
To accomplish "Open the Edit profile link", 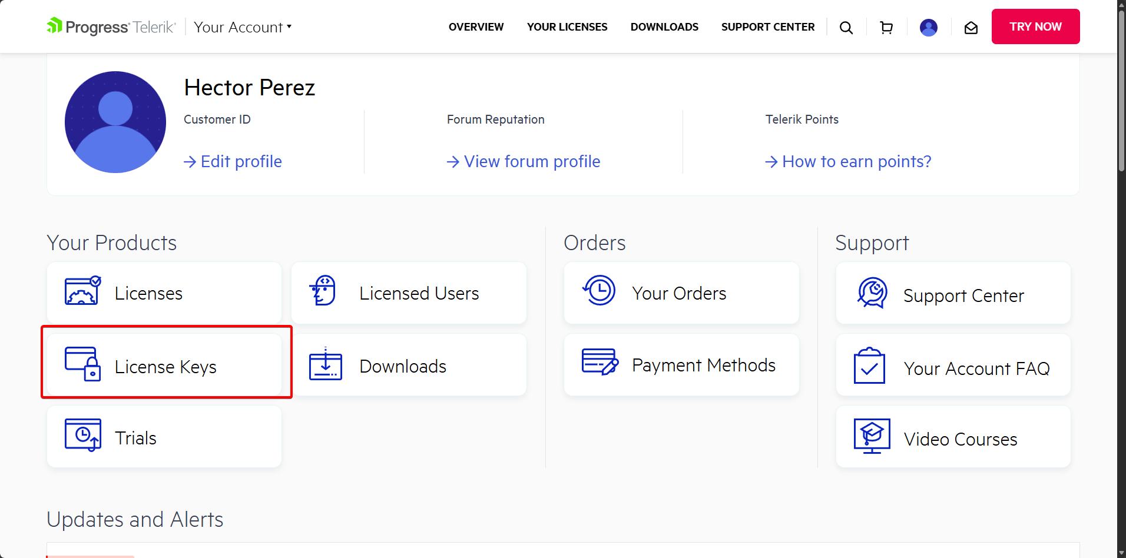I will coord(233,161).
